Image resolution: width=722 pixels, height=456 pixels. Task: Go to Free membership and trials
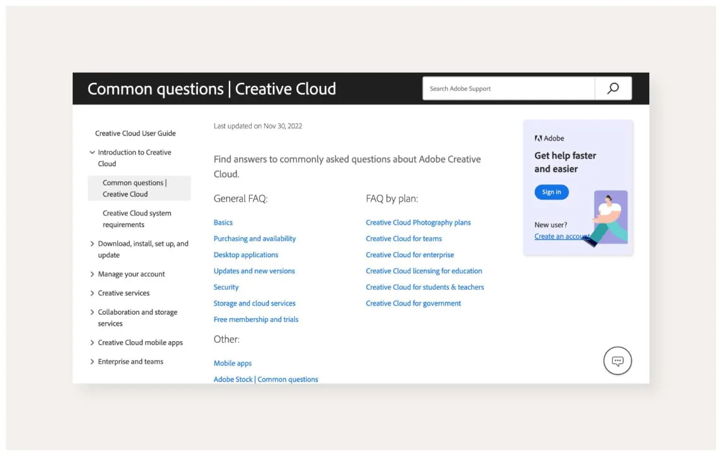coord(256,320)
